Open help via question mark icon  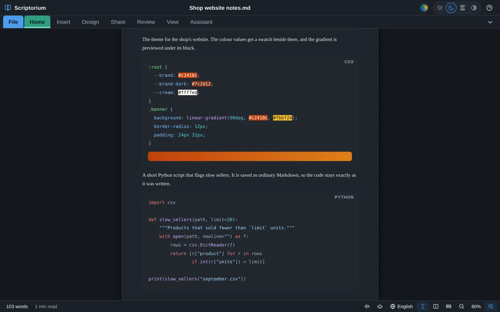(489, 8)
